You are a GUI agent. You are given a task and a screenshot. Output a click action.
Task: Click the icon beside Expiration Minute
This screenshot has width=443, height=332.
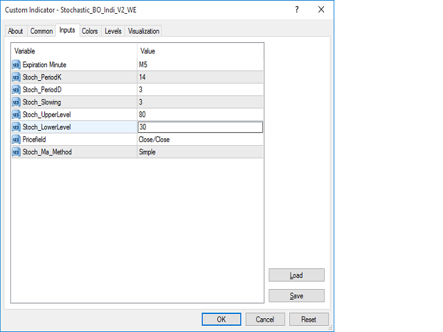point(17,64)
